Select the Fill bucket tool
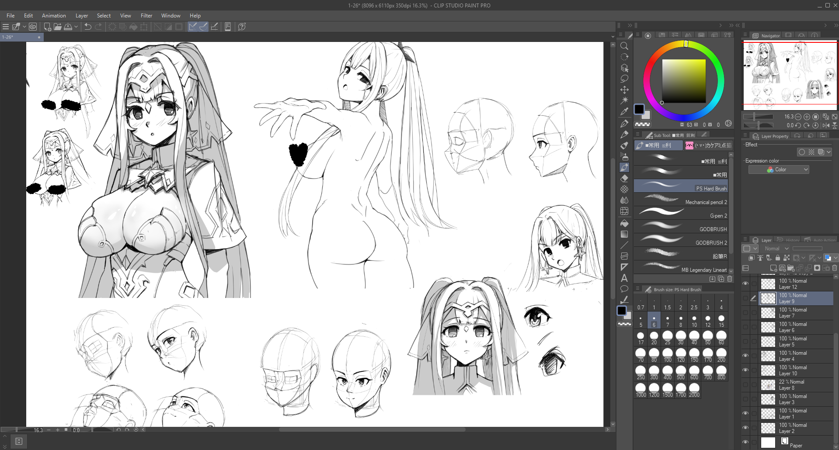839x450 pixels. click(x=624, y=223)
